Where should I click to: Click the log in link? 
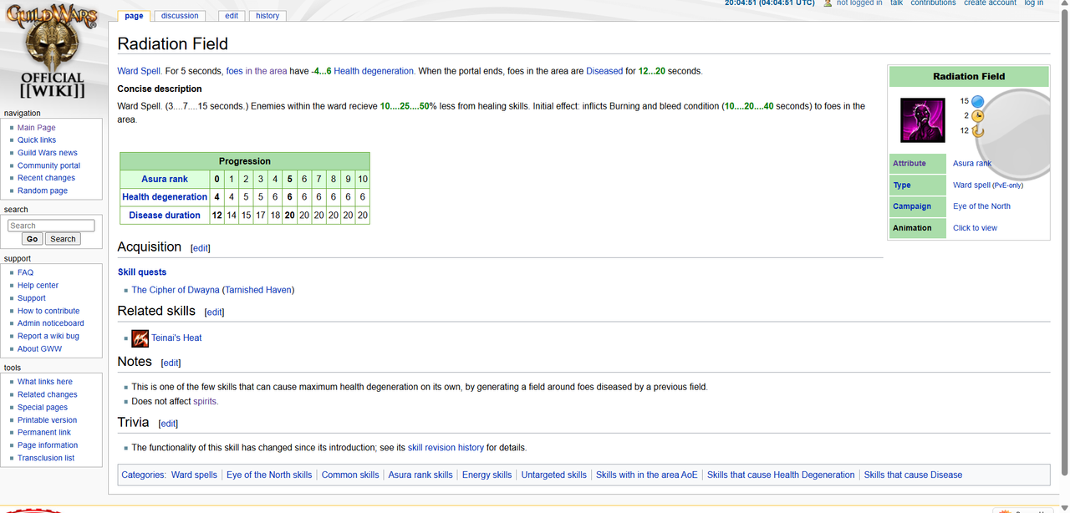coord(1034,3)
